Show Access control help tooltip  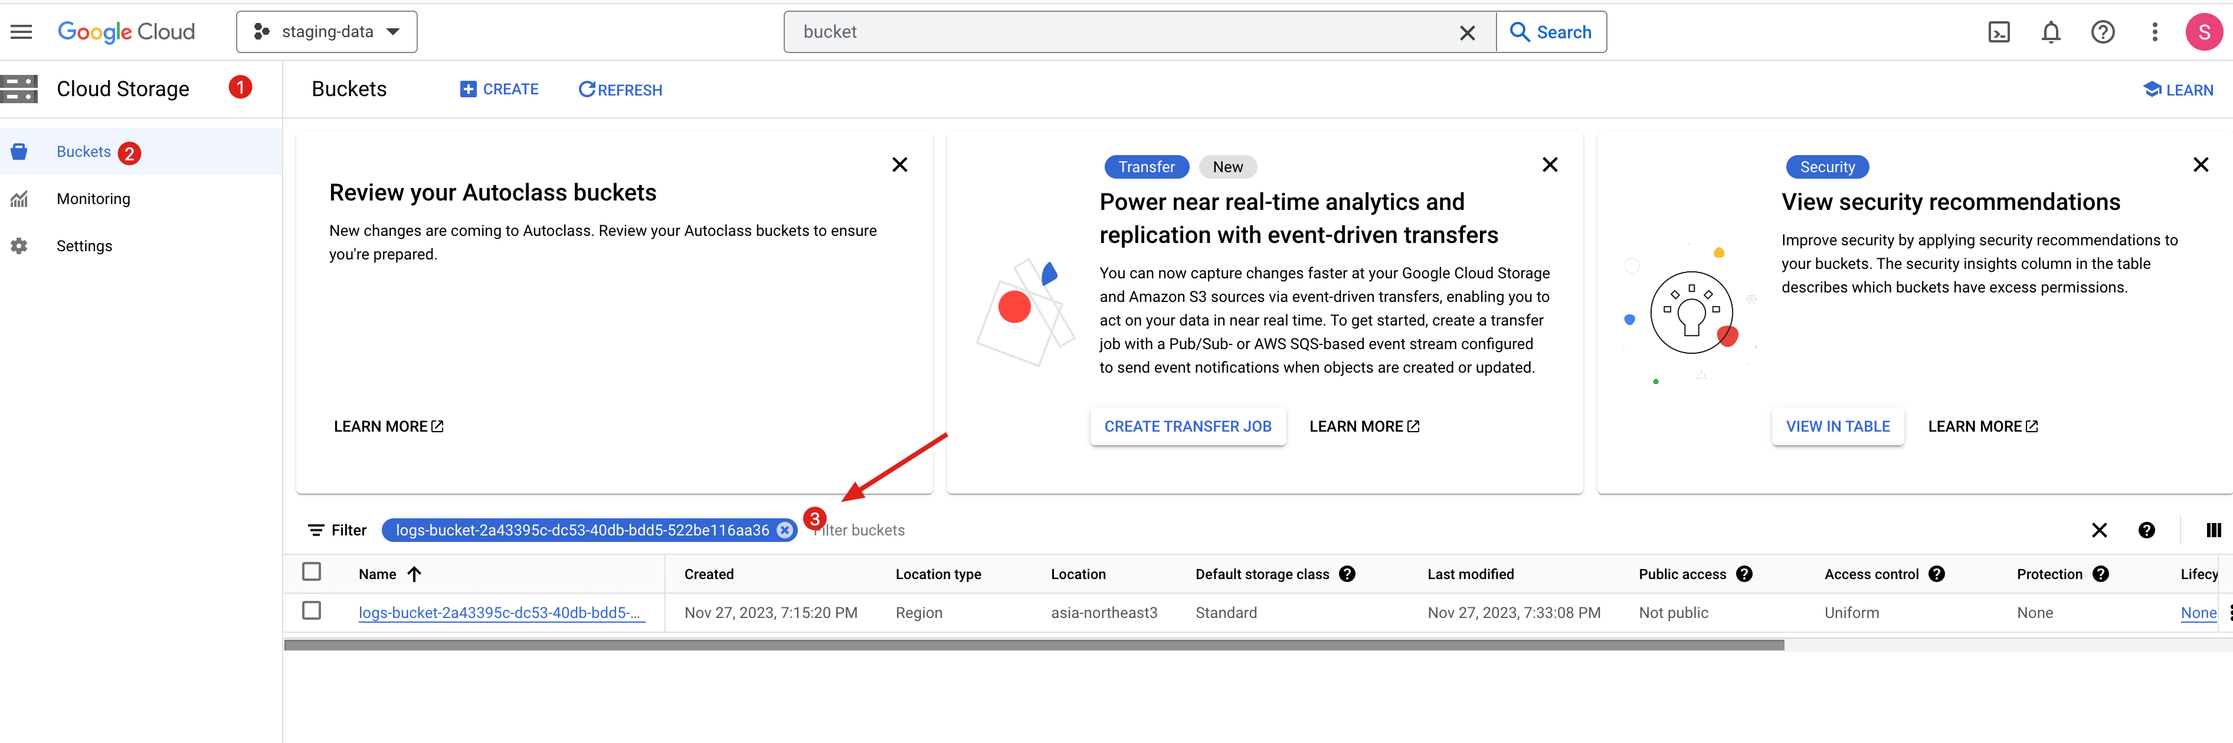1937,574
